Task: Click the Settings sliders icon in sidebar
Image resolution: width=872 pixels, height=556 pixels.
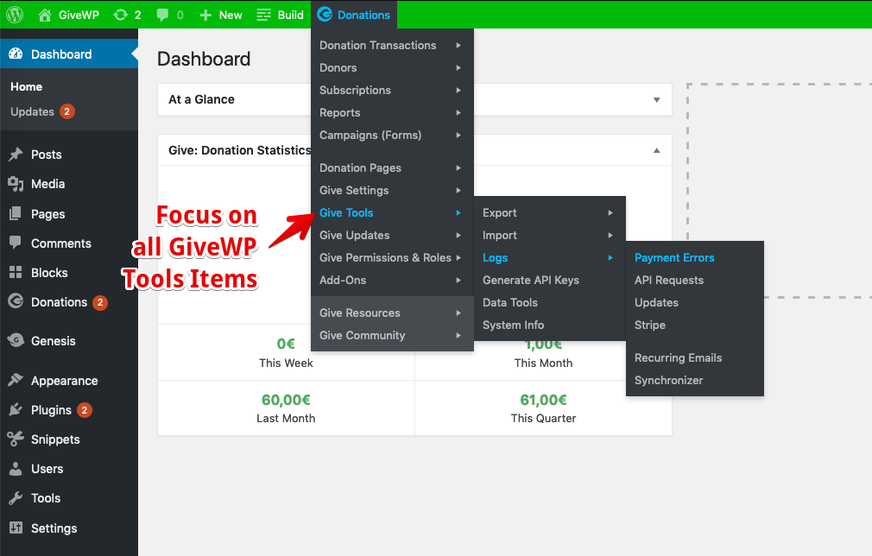Action: [x=16, y=528]
